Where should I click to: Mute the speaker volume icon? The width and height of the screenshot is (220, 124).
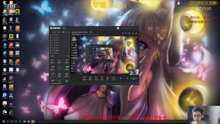pyautogui.click(x=113, y=78)
